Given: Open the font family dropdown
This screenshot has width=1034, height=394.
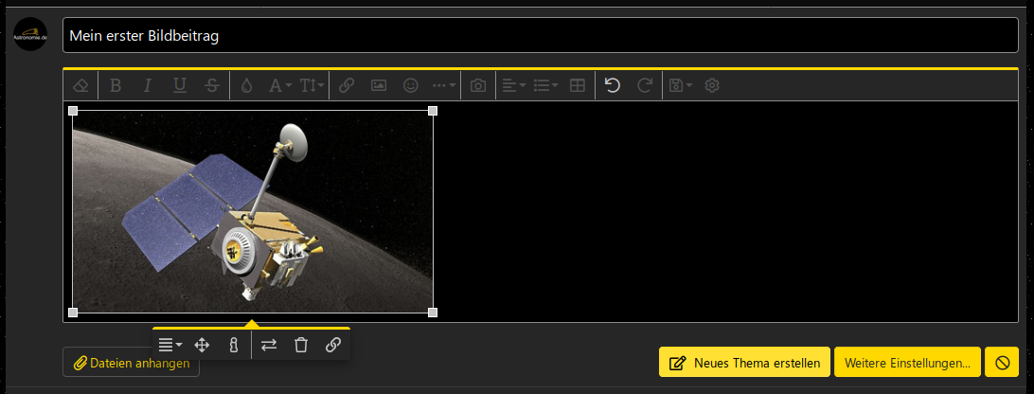Looking at the screenshot, I should coord(279,85).
